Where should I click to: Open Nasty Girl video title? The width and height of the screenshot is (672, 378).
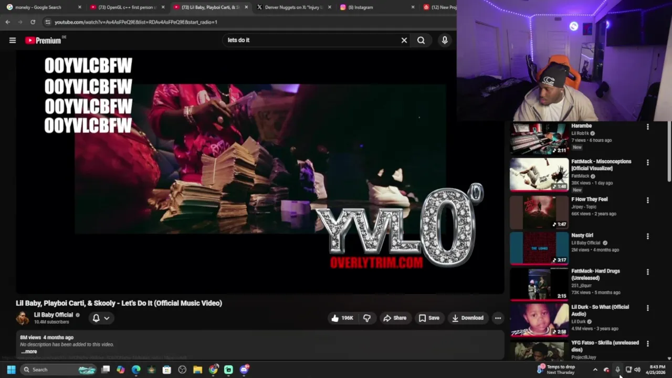[582, 235]
